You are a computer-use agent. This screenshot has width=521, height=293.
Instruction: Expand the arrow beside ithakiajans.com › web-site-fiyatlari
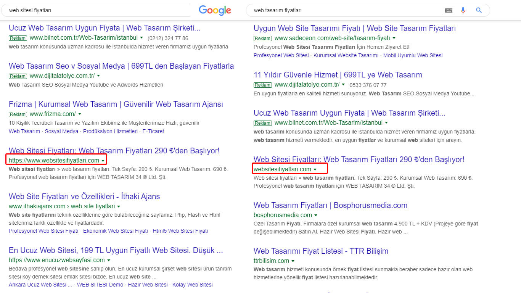[x=119, y=206]
